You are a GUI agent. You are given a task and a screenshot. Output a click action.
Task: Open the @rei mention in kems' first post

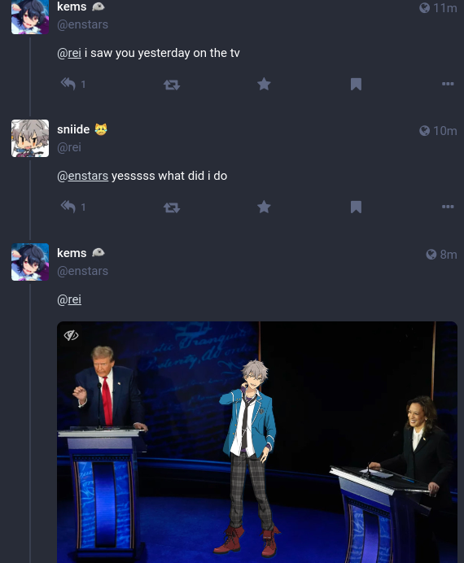(69, 53)
